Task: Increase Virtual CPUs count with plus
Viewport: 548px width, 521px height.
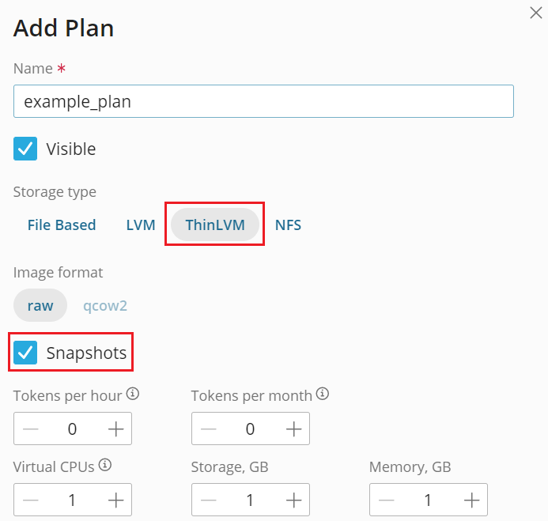Action: [115, 500]
